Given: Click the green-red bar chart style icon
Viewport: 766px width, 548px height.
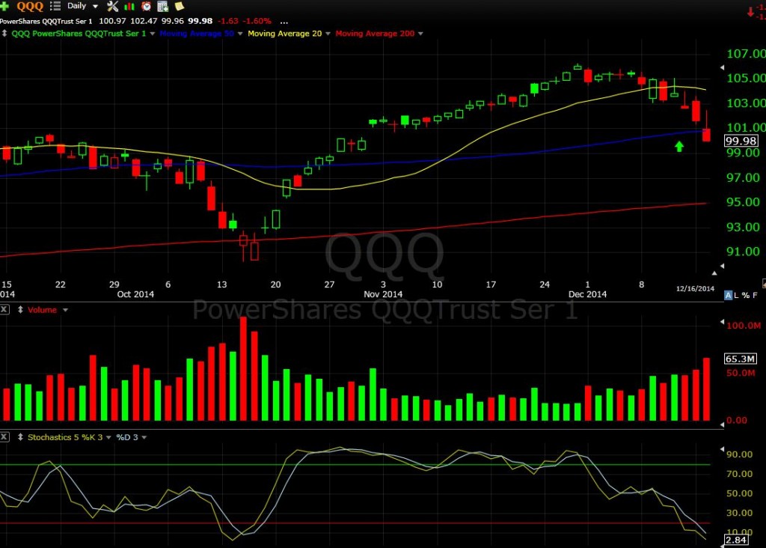Looking at the screenshot, I should [129, 6].
